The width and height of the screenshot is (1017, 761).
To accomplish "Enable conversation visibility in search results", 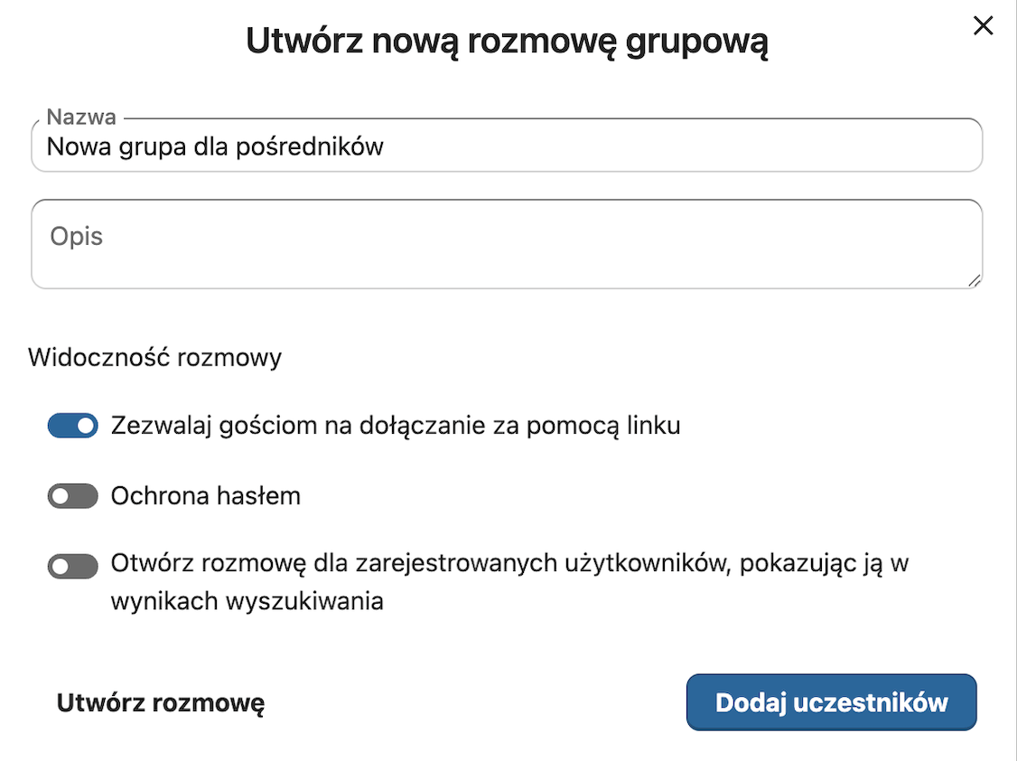I will (72, 566).
